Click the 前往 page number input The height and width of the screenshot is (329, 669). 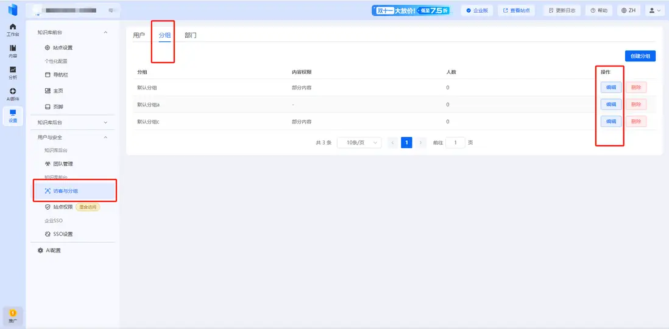click(x=455, y=142)
